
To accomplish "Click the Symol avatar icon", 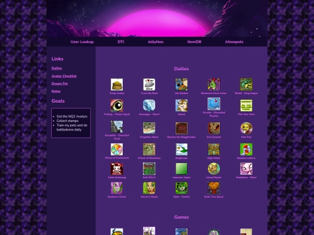I will click(181, 106).
